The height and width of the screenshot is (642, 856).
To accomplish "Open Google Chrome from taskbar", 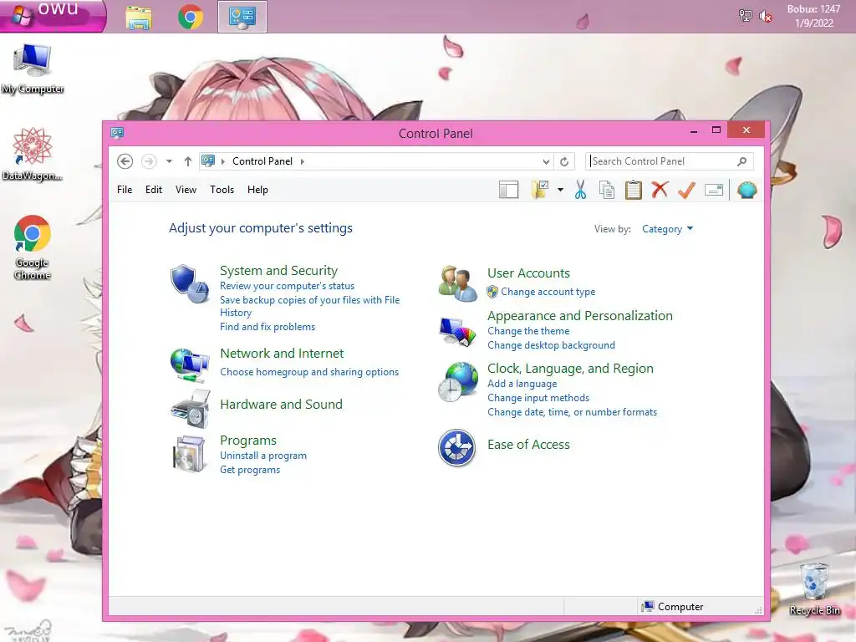I will [x=191, y=17].
